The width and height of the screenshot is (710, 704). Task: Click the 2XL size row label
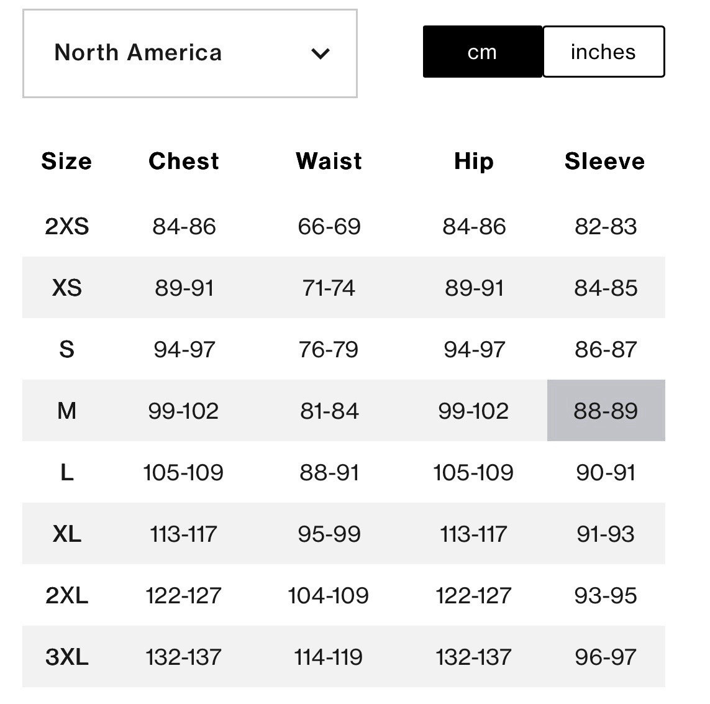67,595
